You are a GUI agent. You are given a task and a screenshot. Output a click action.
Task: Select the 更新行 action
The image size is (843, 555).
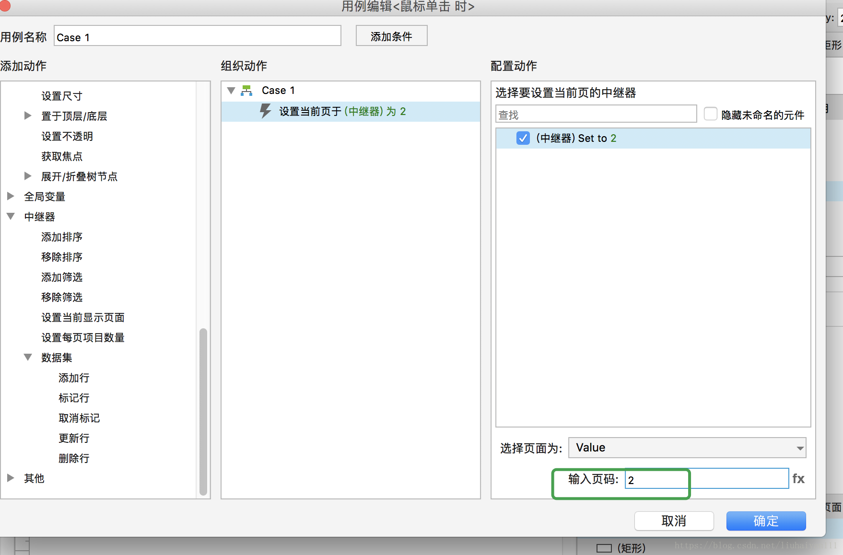coord(74,438)
